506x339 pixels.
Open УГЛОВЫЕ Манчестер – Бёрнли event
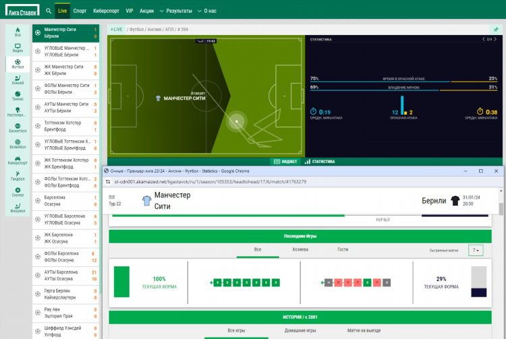click(x=66, y=52)
